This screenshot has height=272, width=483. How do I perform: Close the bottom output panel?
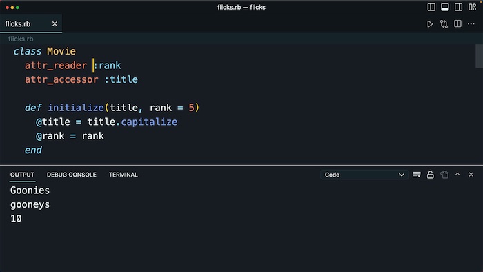tap(471, 175)
